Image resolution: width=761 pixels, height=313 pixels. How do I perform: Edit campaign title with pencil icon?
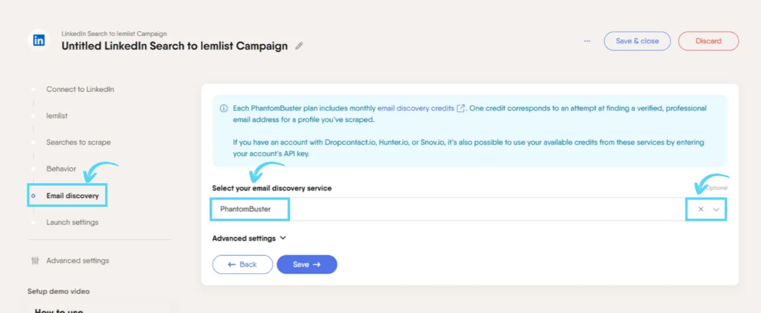click(299, 46)
